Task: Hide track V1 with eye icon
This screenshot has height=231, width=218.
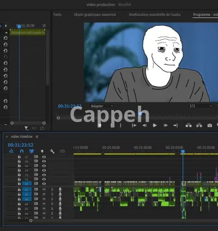Action: (x=44, y=184)
